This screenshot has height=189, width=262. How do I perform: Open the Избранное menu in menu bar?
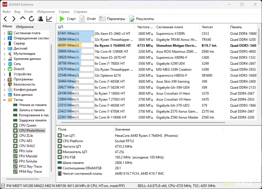pyautogui.click(x=46, y=11)
